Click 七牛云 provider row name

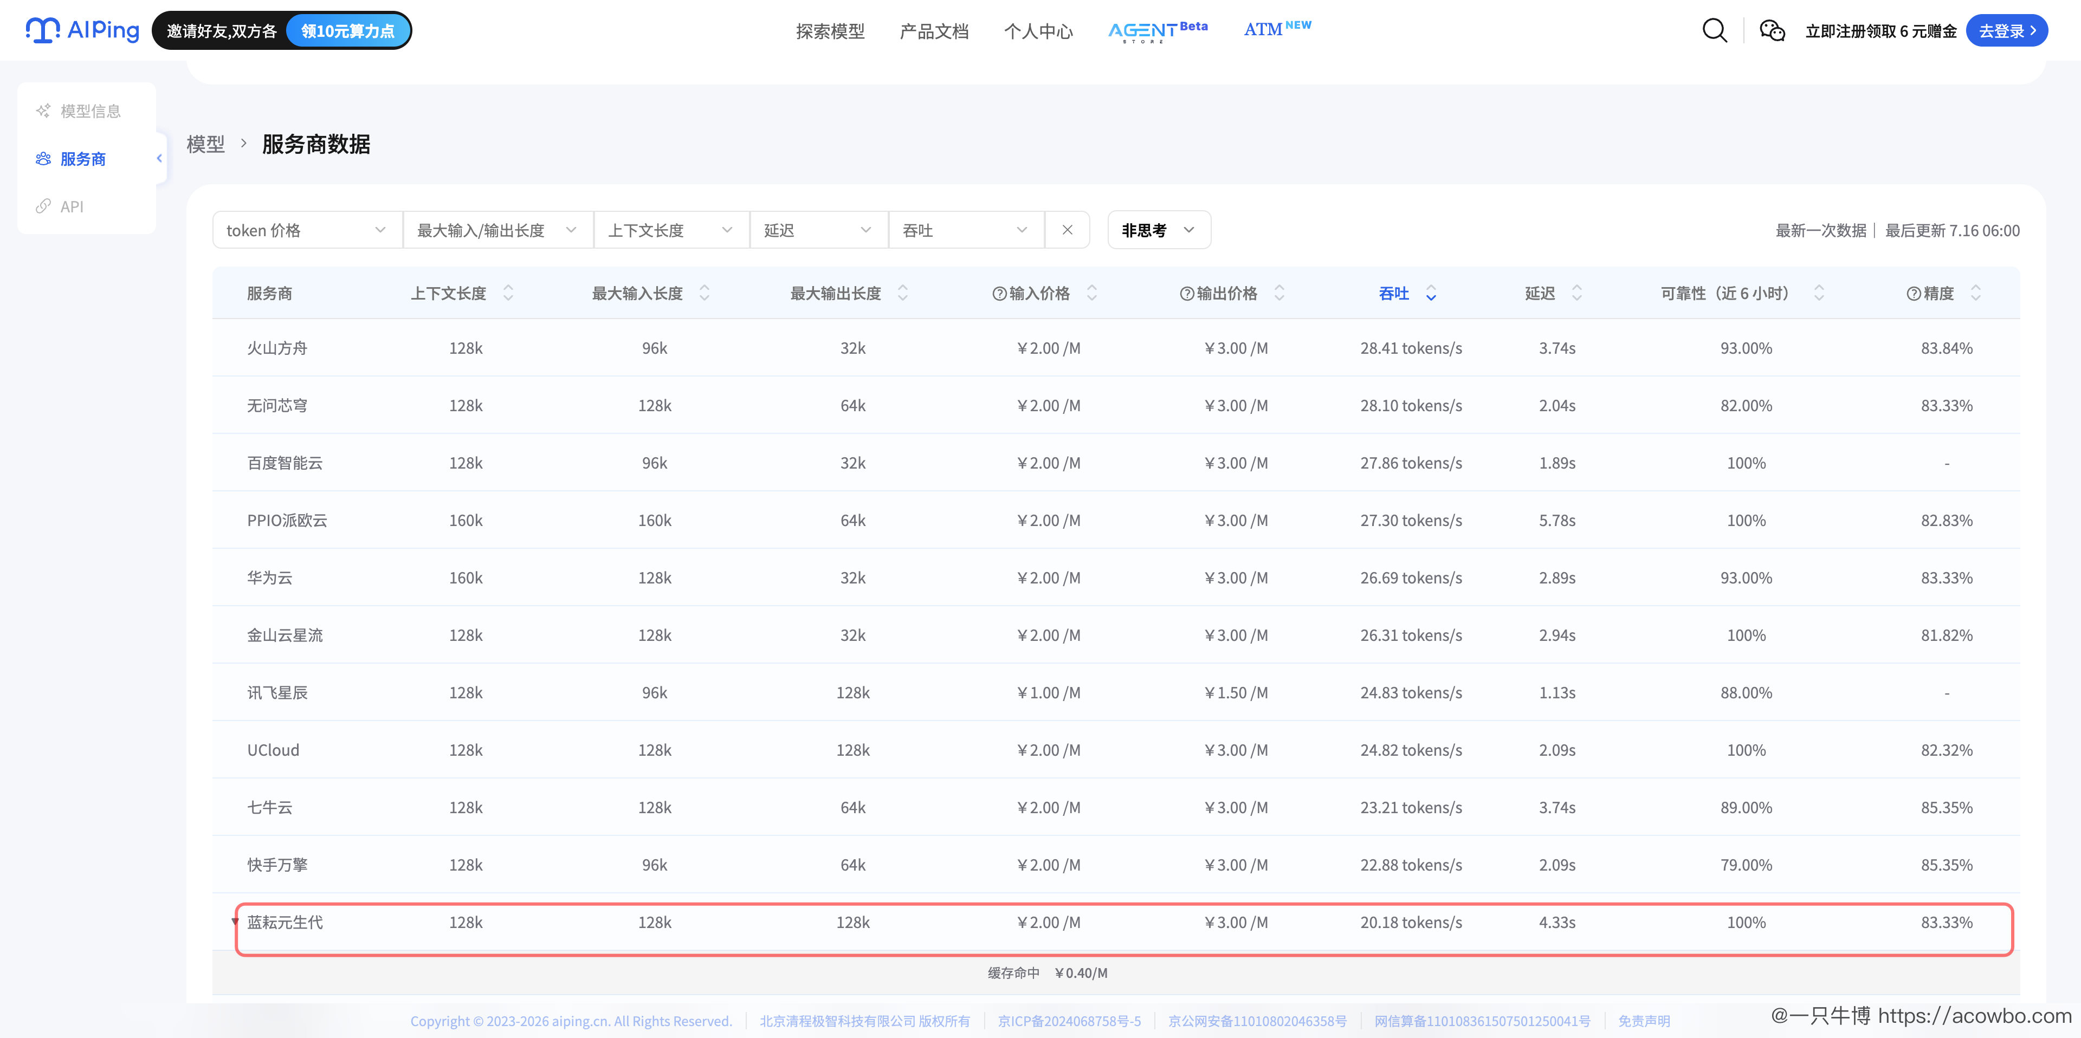[270, 807]
